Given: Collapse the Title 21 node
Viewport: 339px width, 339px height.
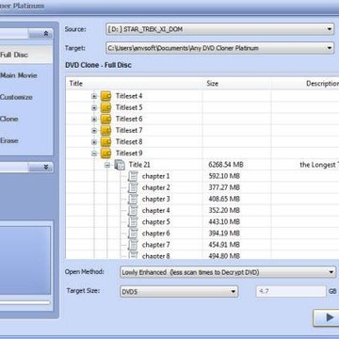Looking at the screenshot, I should tap(107, 165).
